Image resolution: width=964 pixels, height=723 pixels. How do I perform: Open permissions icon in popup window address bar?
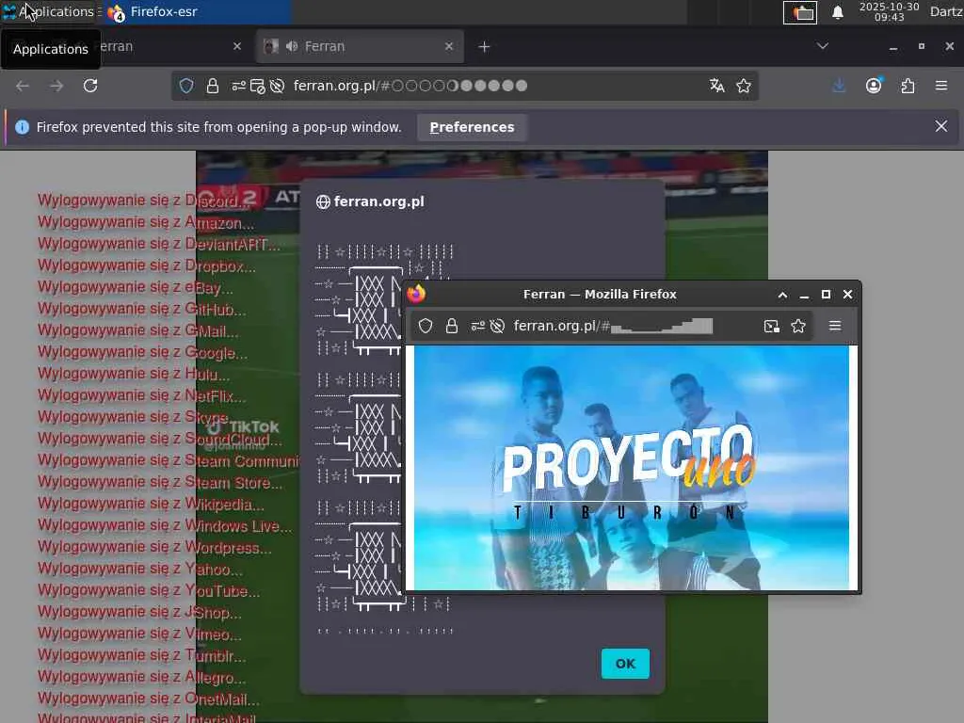click(477, 326)
